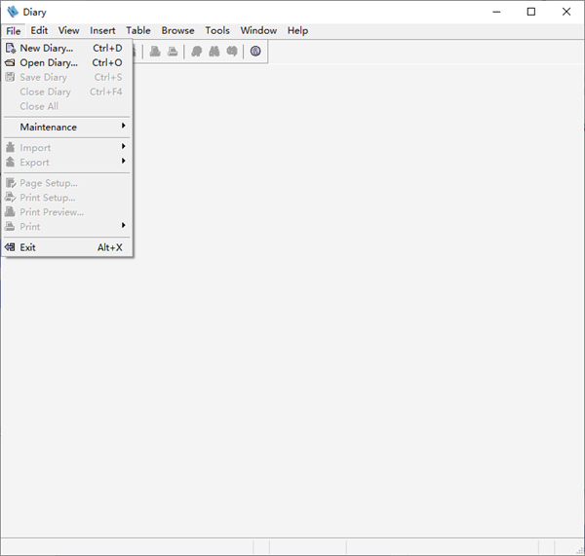The image size is (585, 556).
Task: Select Open Diary... in the File menu
Action: 49,62
